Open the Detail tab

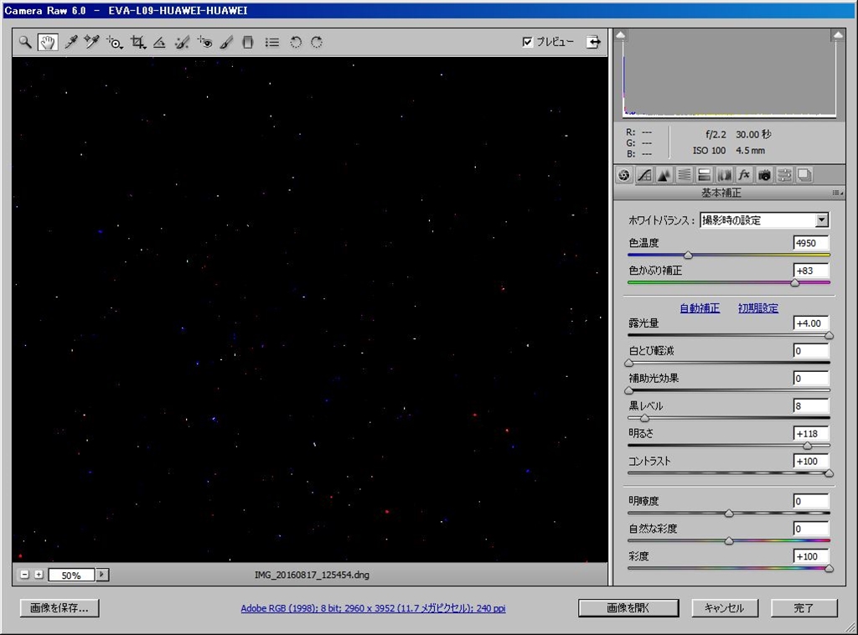click(x=664, y=175)
